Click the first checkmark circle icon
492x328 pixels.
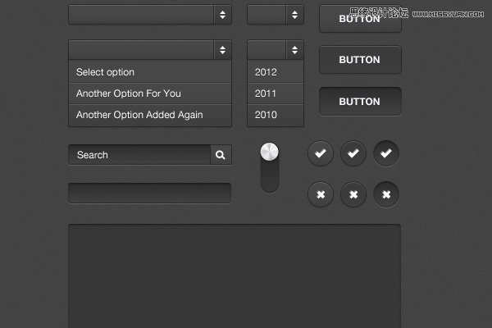pos(321,153)
